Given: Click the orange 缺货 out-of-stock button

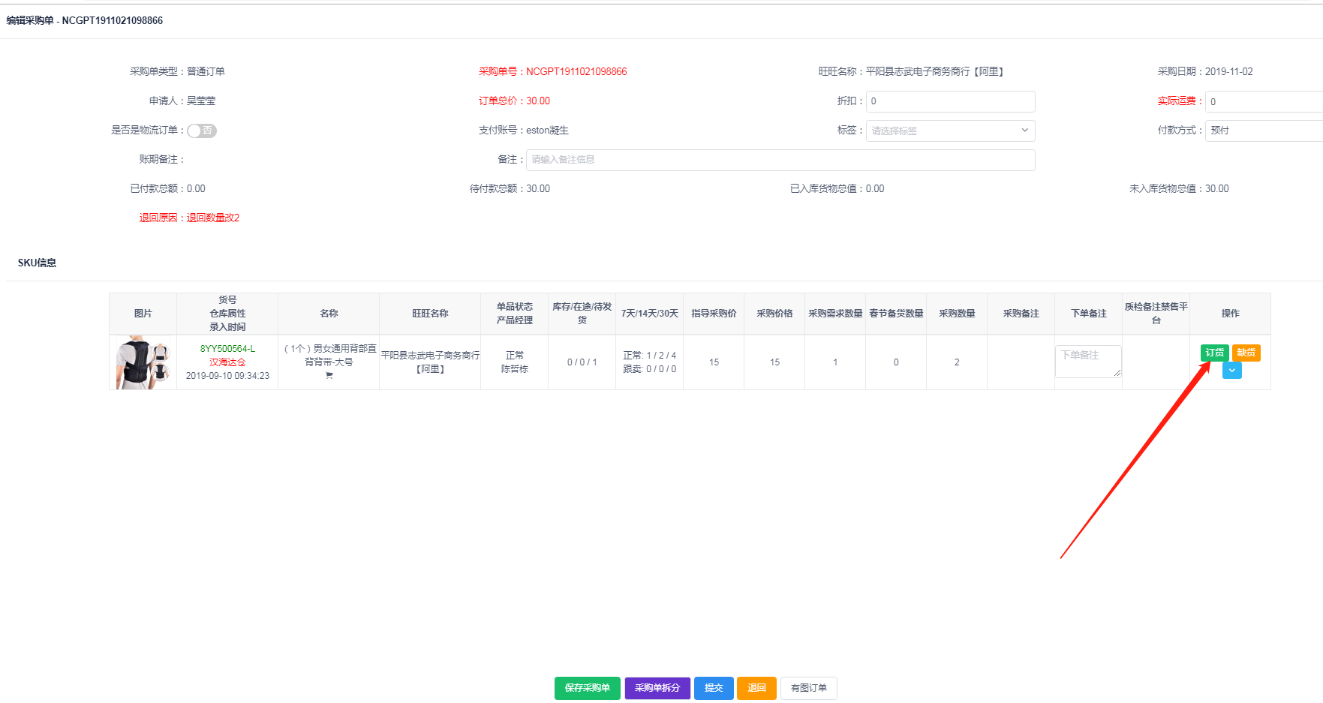Looking at the screenshot, I should (x=1246, y=353).
